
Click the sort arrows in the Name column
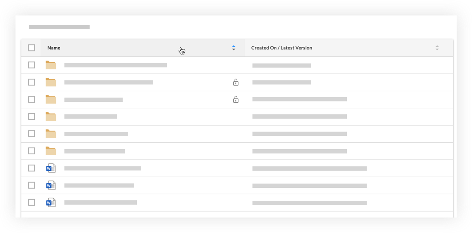(x=234, y=48)
